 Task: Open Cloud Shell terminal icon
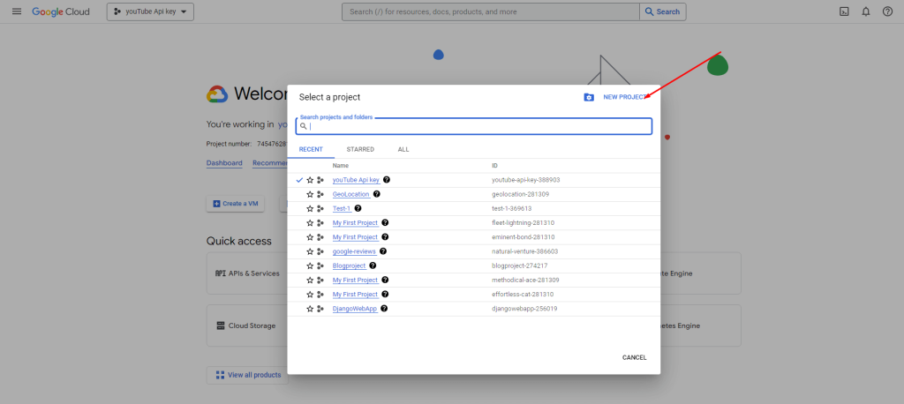click(x=843, y=11)
